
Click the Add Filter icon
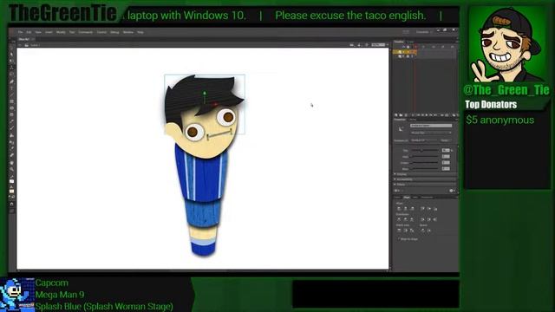[396, 191]
